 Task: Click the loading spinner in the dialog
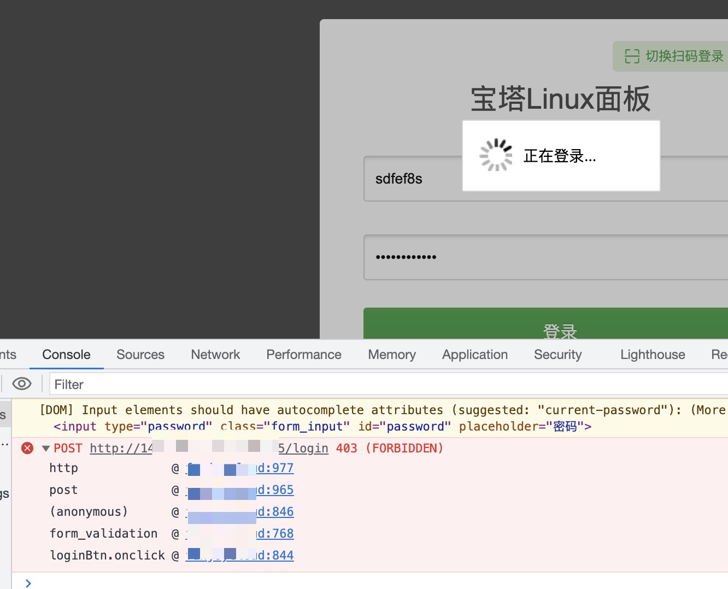(496, 155)
